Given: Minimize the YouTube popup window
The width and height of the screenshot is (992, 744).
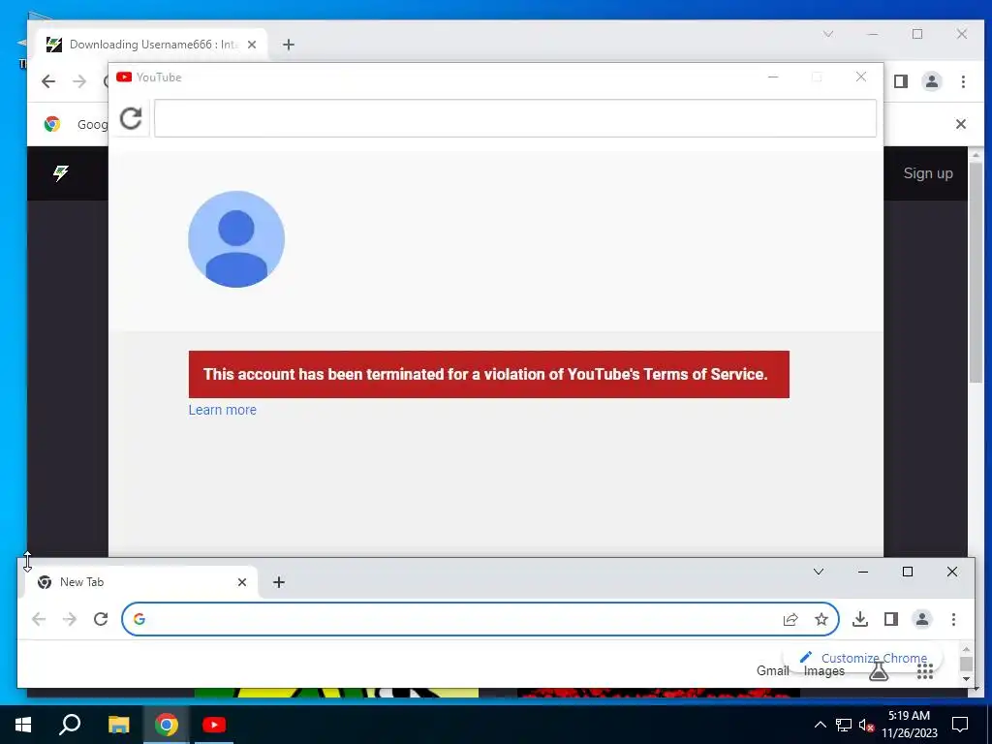Looking at the screenshot, I should point(772,77).
